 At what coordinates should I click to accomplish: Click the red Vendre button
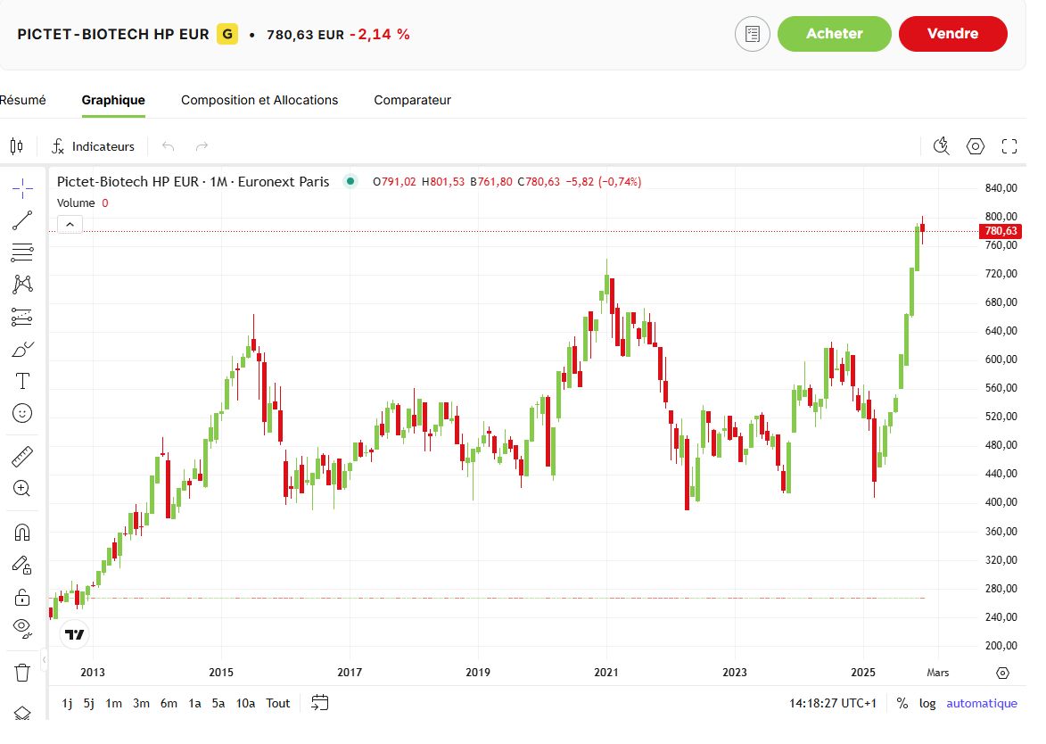(952, 34)
